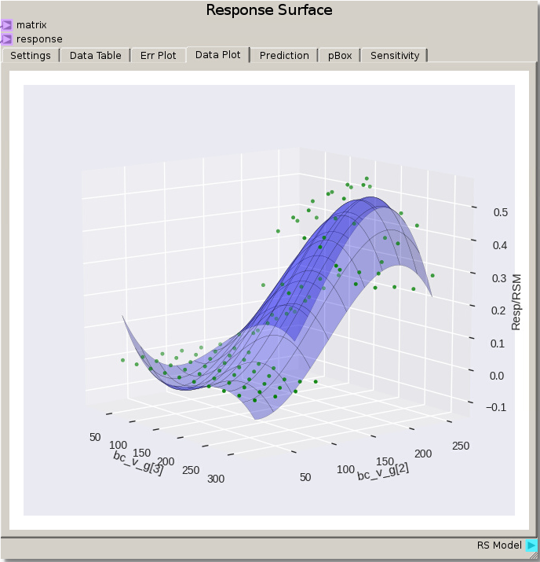Click the 0.5 tick on Resp/RSM axis
The height and width of the screenshot is (562, 540).
[498, 212]
